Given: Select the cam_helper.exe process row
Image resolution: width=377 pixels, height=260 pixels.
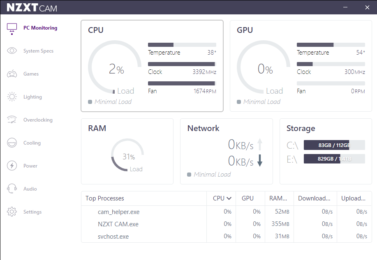Looking at the screenshot, I should (119, 212).
